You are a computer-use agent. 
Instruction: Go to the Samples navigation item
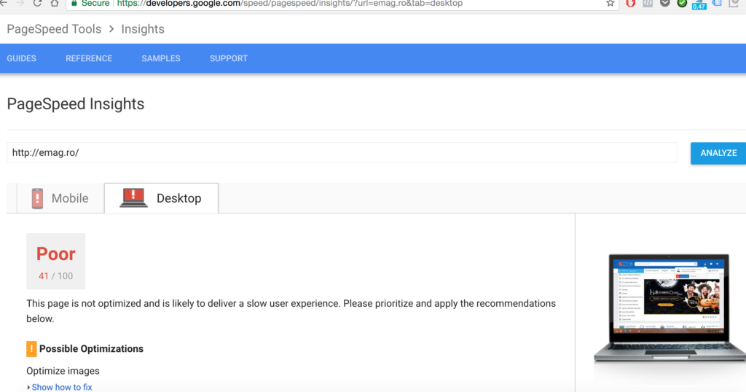tap(161, 58)
